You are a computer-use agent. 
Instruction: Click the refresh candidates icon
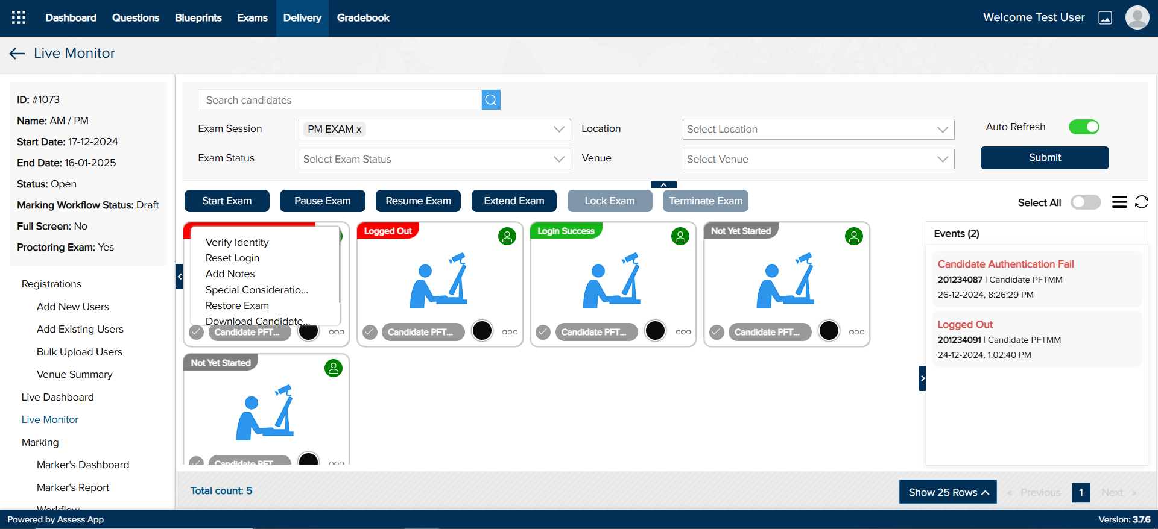pyautogui.click(x=1142, y=202)
